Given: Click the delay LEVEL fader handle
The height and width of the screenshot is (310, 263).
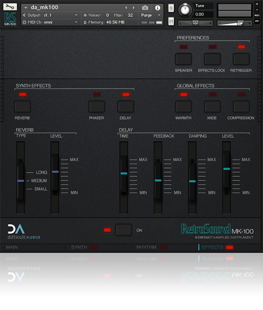Looking at the screenshot, I should pos(227,169).
